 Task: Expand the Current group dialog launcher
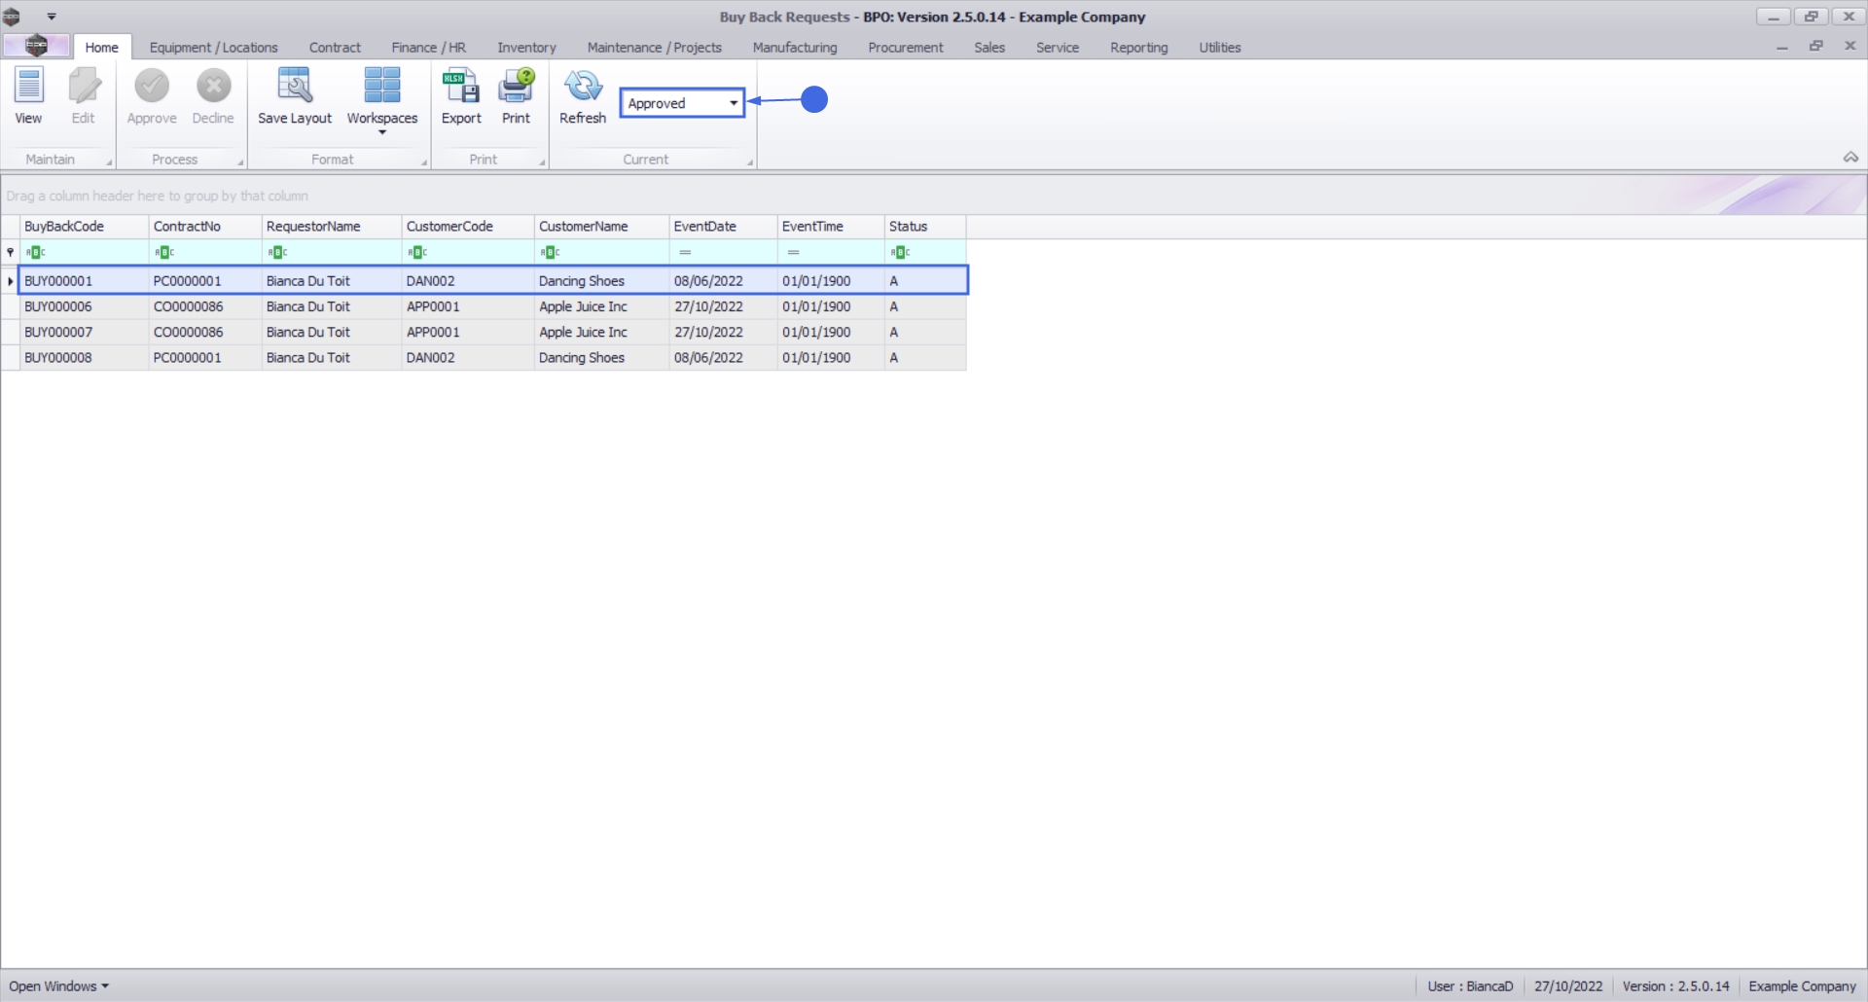click(750, 162)
